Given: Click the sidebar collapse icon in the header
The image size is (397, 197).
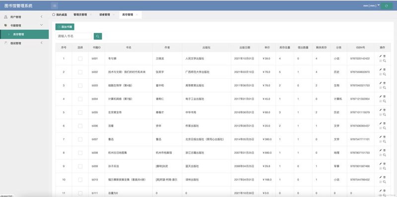Looking at the screenshot, I should pyautogui.click(x=55, y=6).
